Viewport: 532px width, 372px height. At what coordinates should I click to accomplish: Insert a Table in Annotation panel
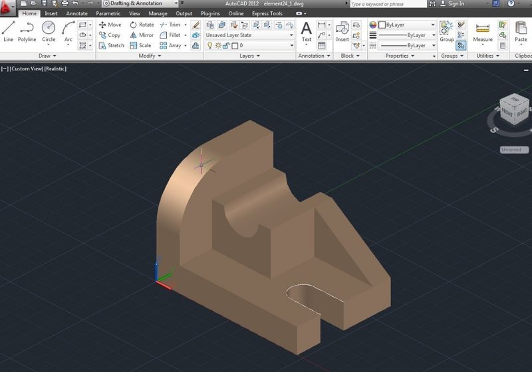(321, 45)
